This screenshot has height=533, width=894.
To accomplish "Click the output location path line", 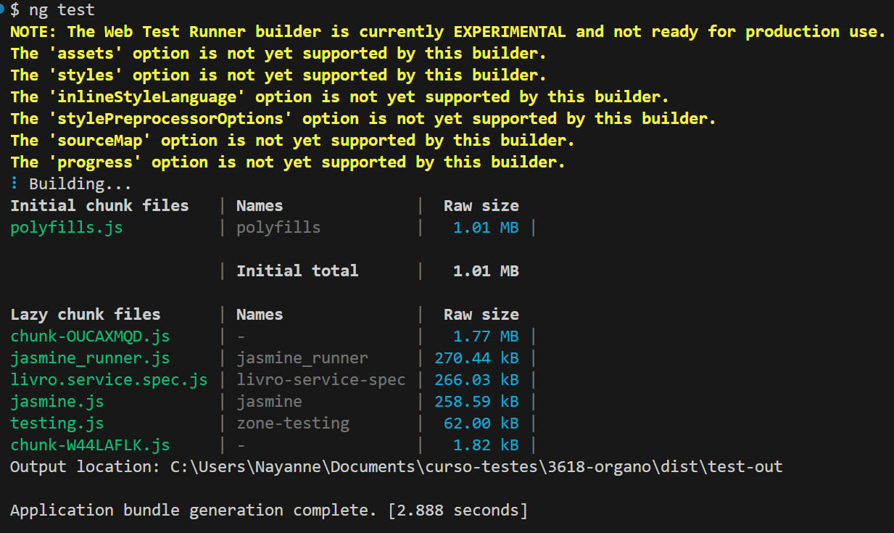I will (x=397, y=467).
